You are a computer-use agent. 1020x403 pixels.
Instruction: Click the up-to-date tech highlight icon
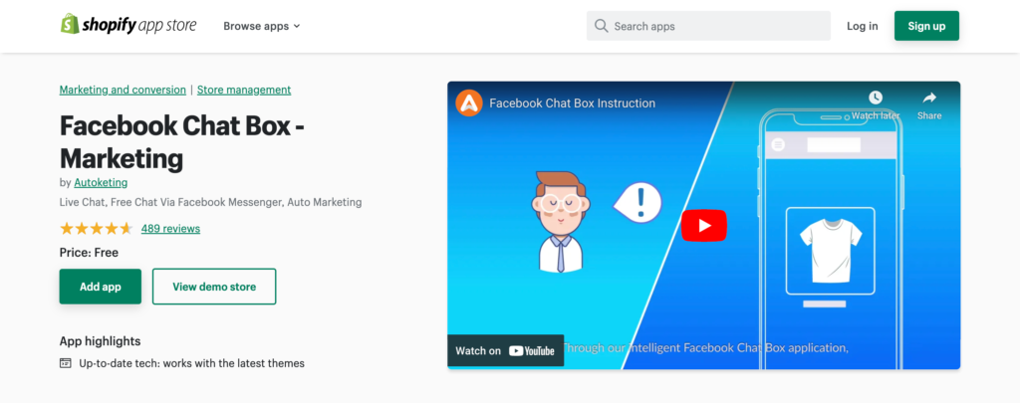[65, 363]
